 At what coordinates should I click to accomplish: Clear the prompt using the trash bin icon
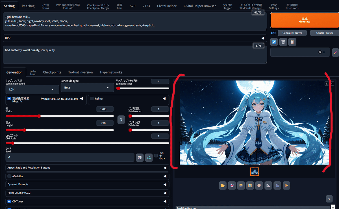click(283, 42)
